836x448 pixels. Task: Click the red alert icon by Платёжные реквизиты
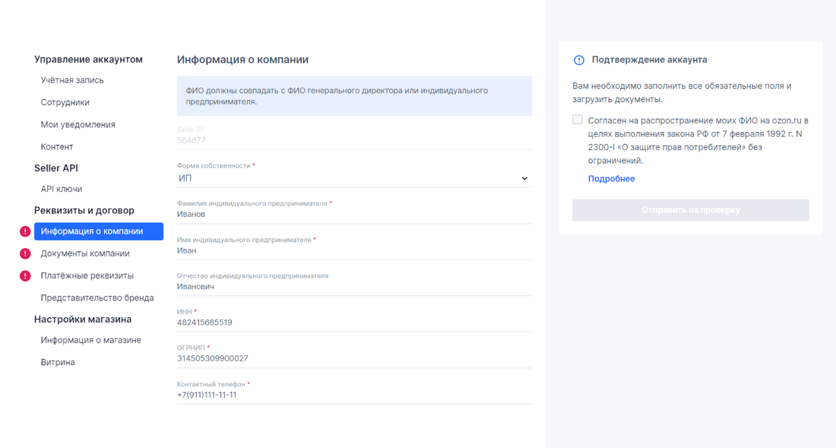[25, 276]
